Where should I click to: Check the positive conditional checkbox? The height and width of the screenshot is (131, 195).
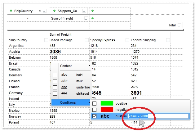click(95, 103)
